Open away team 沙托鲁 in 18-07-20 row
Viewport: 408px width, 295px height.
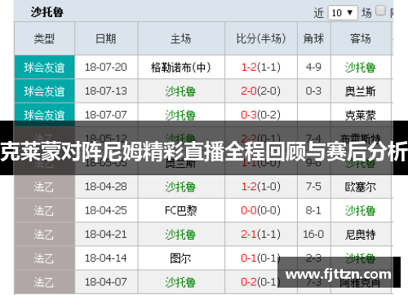tap(361, 68)
